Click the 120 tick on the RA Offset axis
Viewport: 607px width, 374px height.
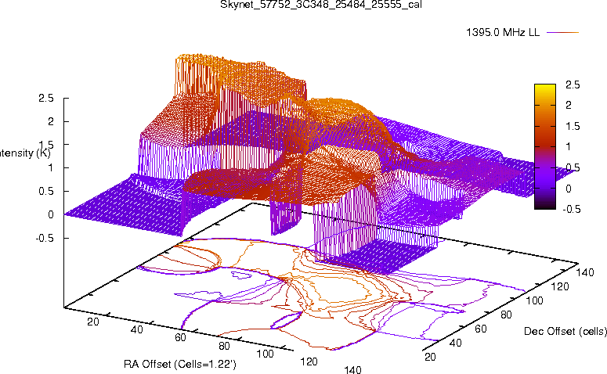[309, 362]
